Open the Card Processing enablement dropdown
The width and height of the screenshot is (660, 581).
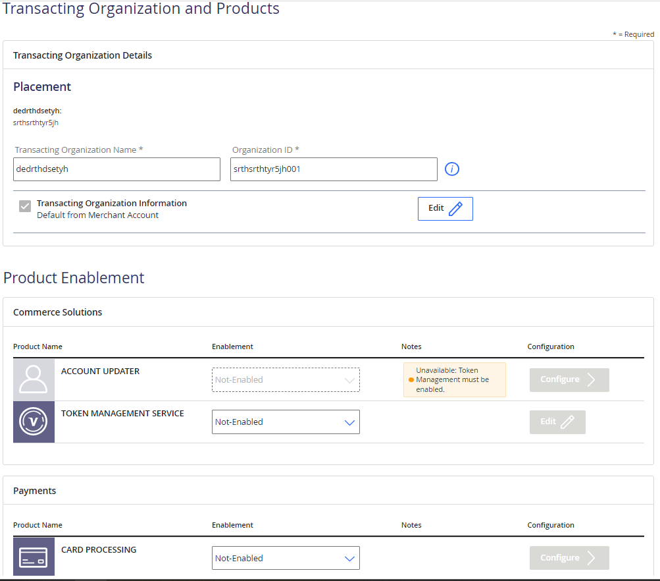[286, 558]
